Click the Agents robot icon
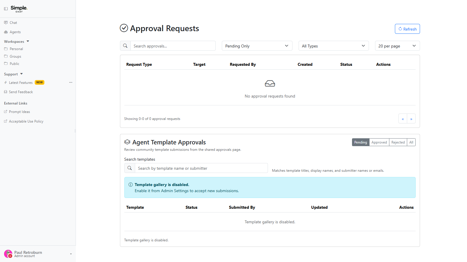This screenshot has width=467, height=262. (x=6, y=32)
